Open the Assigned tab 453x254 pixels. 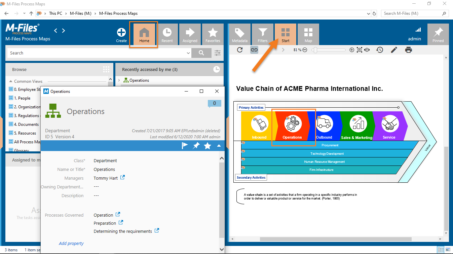190,35
